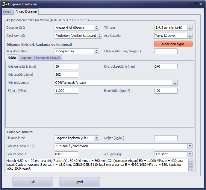
Task: Click the Modelden algıla button
Action: [x=173, y=44]
